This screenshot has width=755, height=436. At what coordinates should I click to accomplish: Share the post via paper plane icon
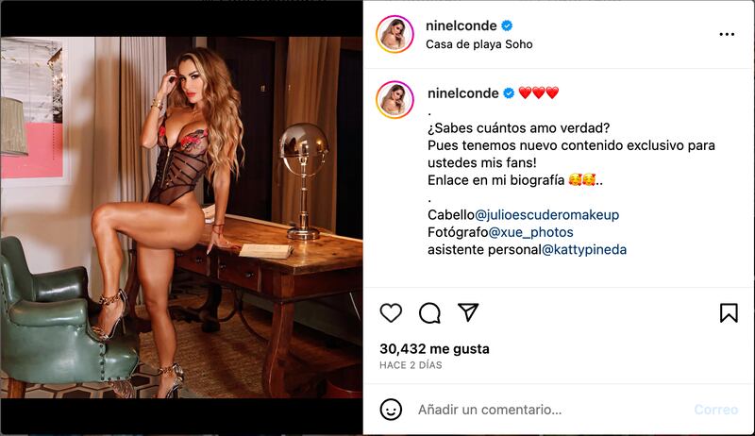tap(468, 312)
